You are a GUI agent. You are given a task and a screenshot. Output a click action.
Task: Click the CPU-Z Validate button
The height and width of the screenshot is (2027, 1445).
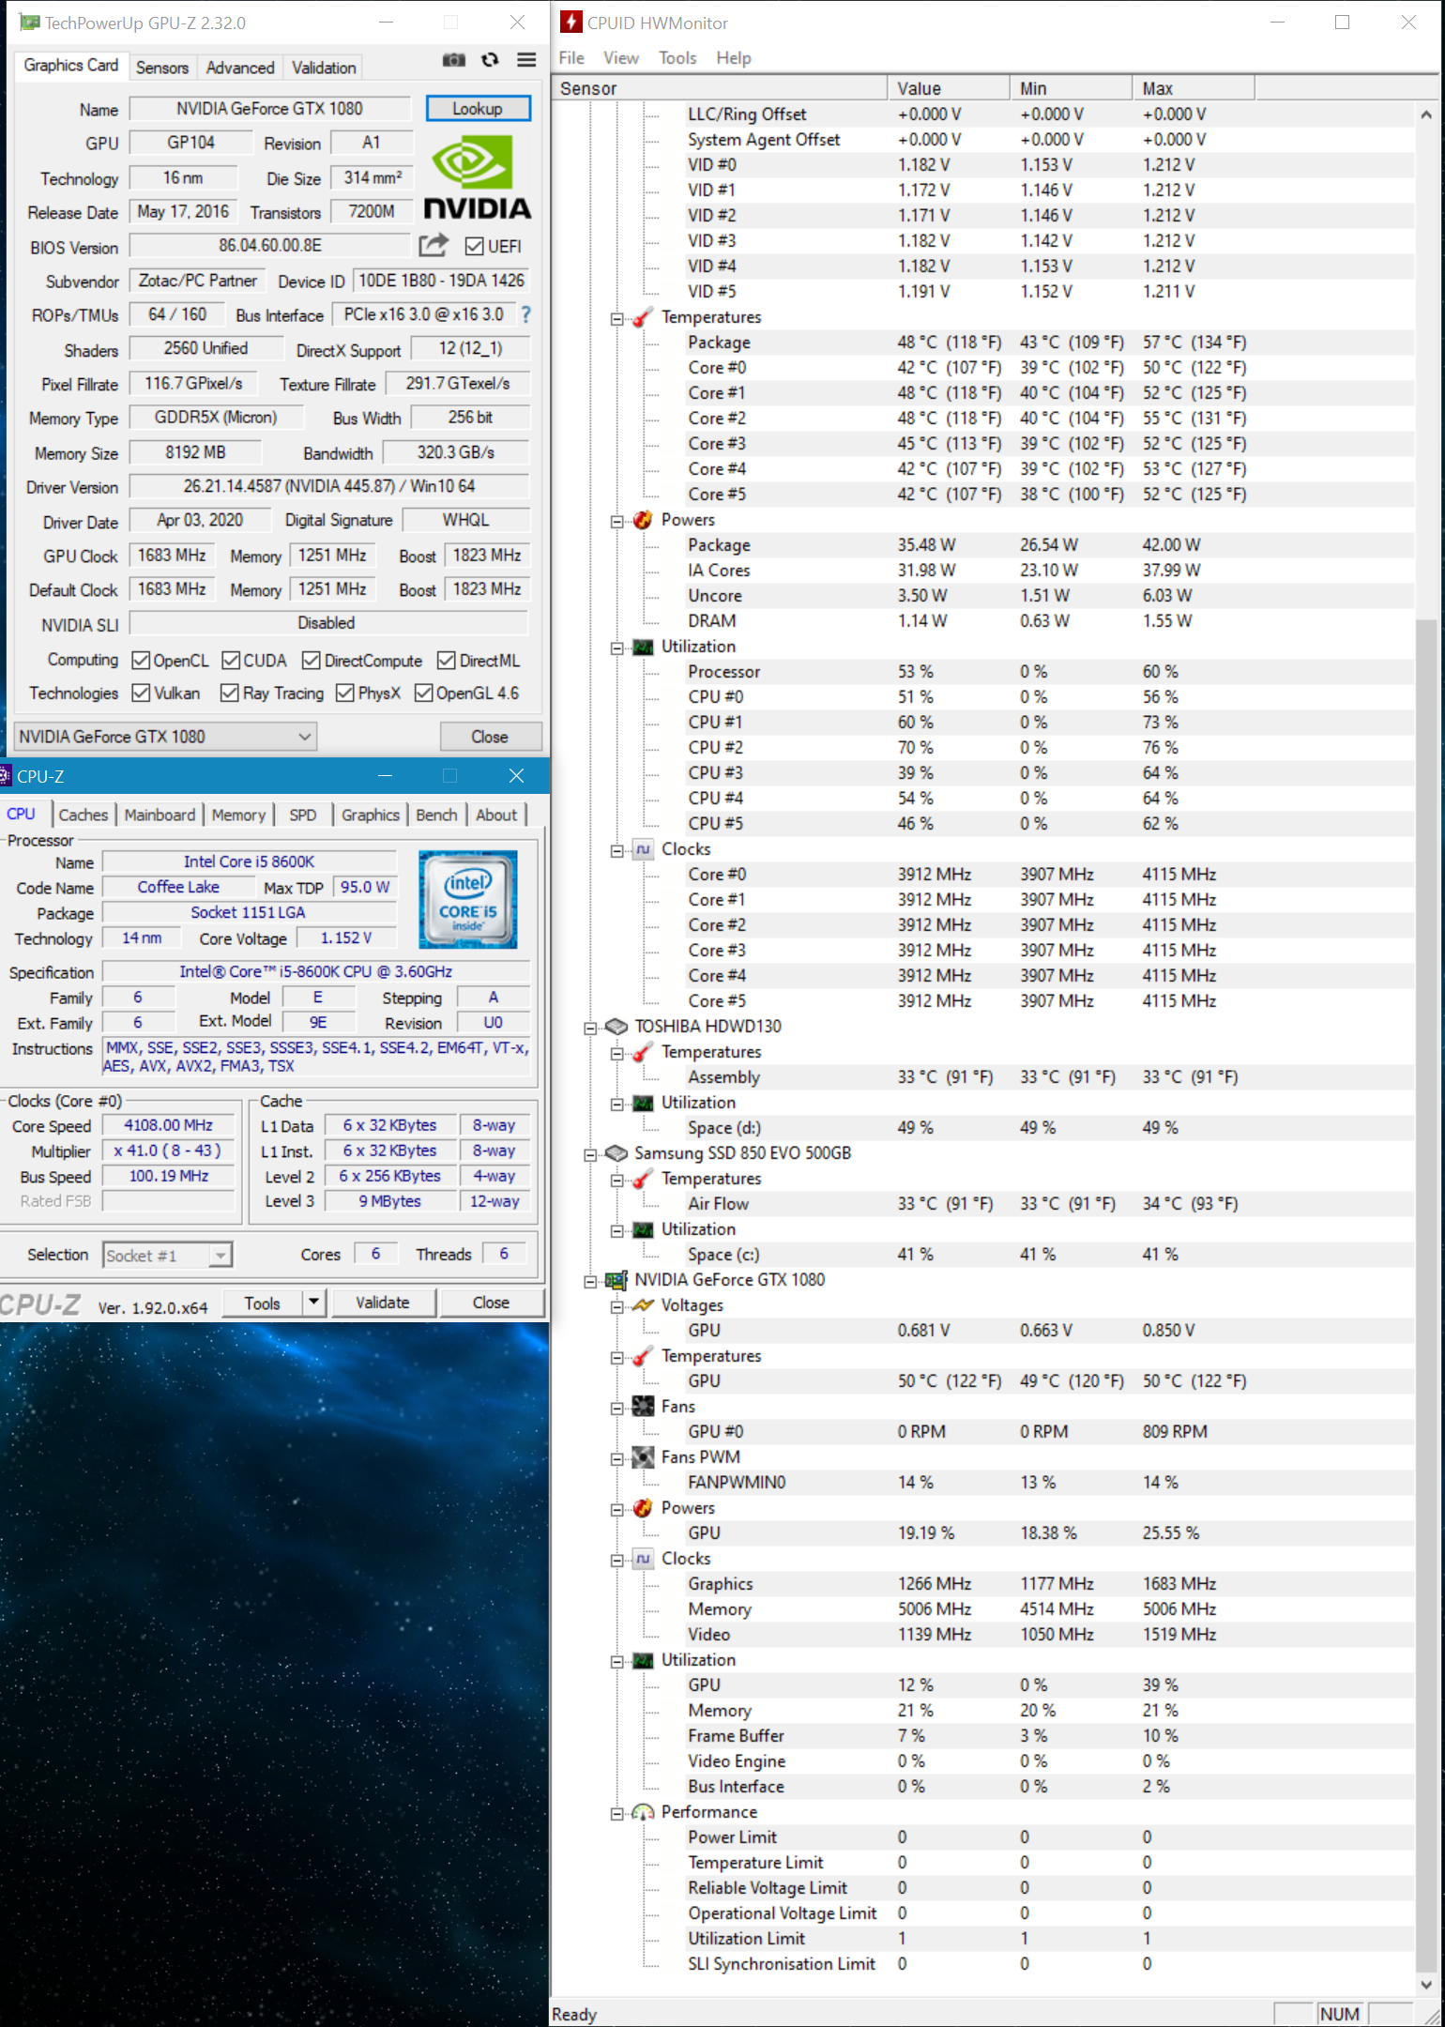383,1303
